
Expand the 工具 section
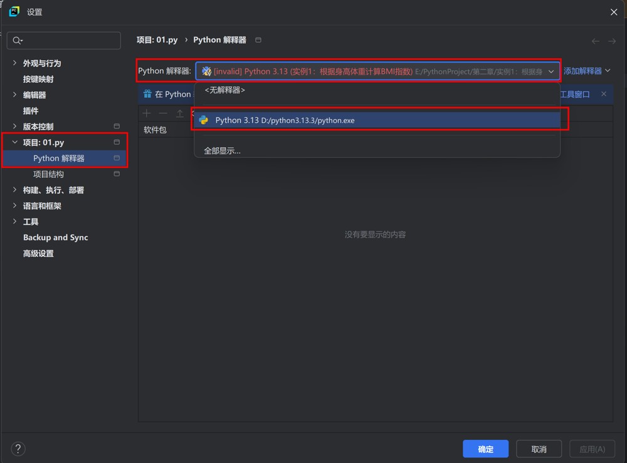[x=15, y=221]
